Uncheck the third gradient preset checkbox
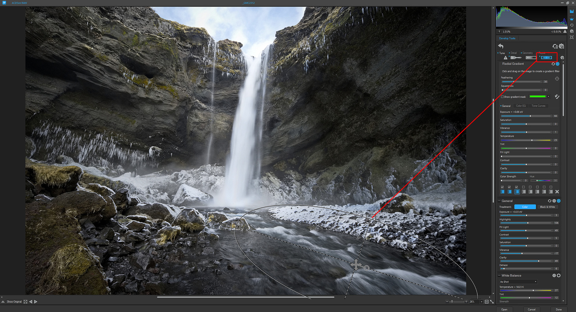This screenshot has width=576, height=312. coord(516,187)
